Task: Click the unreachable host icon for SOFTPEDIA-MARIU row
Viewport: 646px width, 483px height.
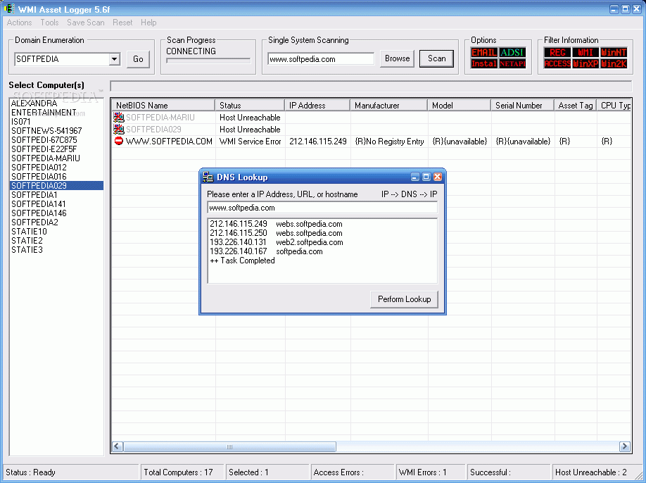Action: (119, 118)
